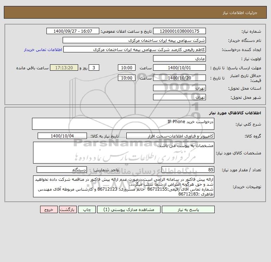The image size is (271, 262).
Task: Click price validity date 1400/10/20
Action: [179, 78]
